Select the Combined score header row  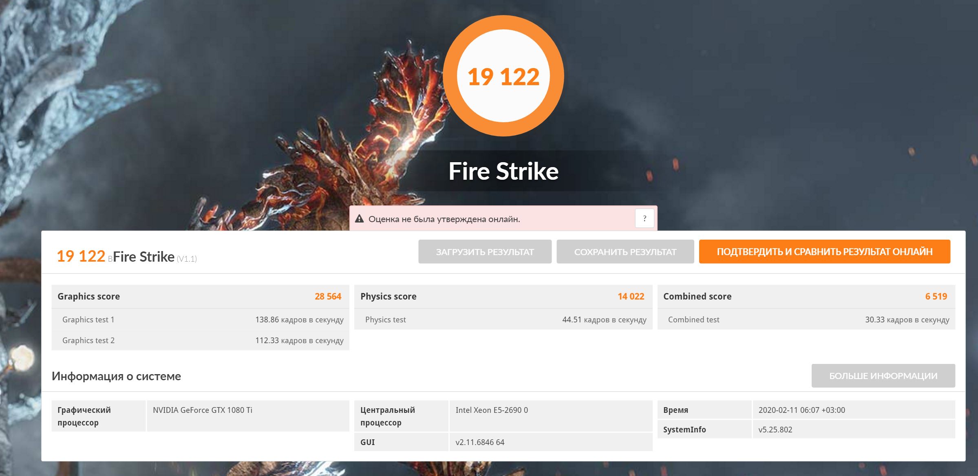point(806,296)
